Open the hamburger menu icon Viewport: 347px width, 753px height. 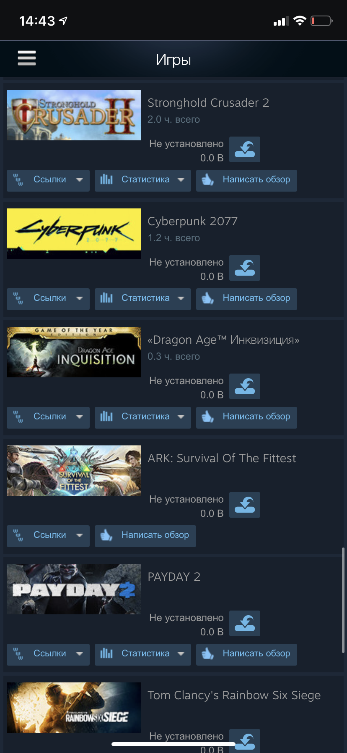pos(27,58)
